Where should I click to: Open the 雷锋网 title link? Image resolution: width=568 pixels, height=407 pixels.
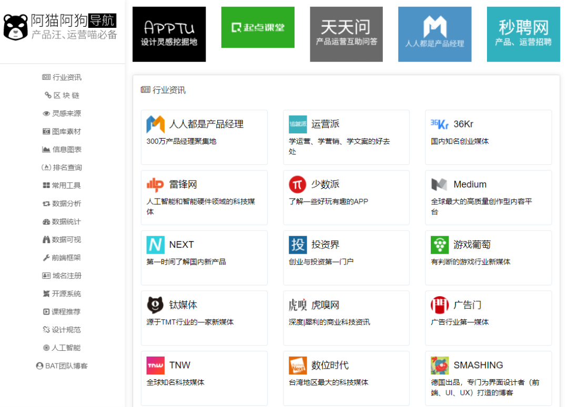pyautogui.click(x=183, y=184)
